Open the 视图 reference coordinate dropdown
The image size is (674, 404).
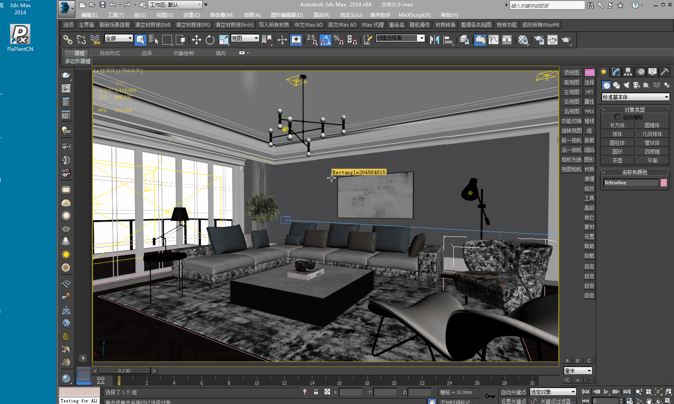[x=245, y=38]
